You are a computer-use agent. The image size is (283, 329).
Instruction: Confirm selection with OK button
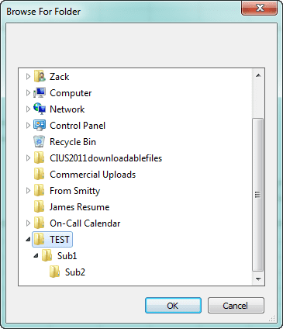tap(173, 306)
